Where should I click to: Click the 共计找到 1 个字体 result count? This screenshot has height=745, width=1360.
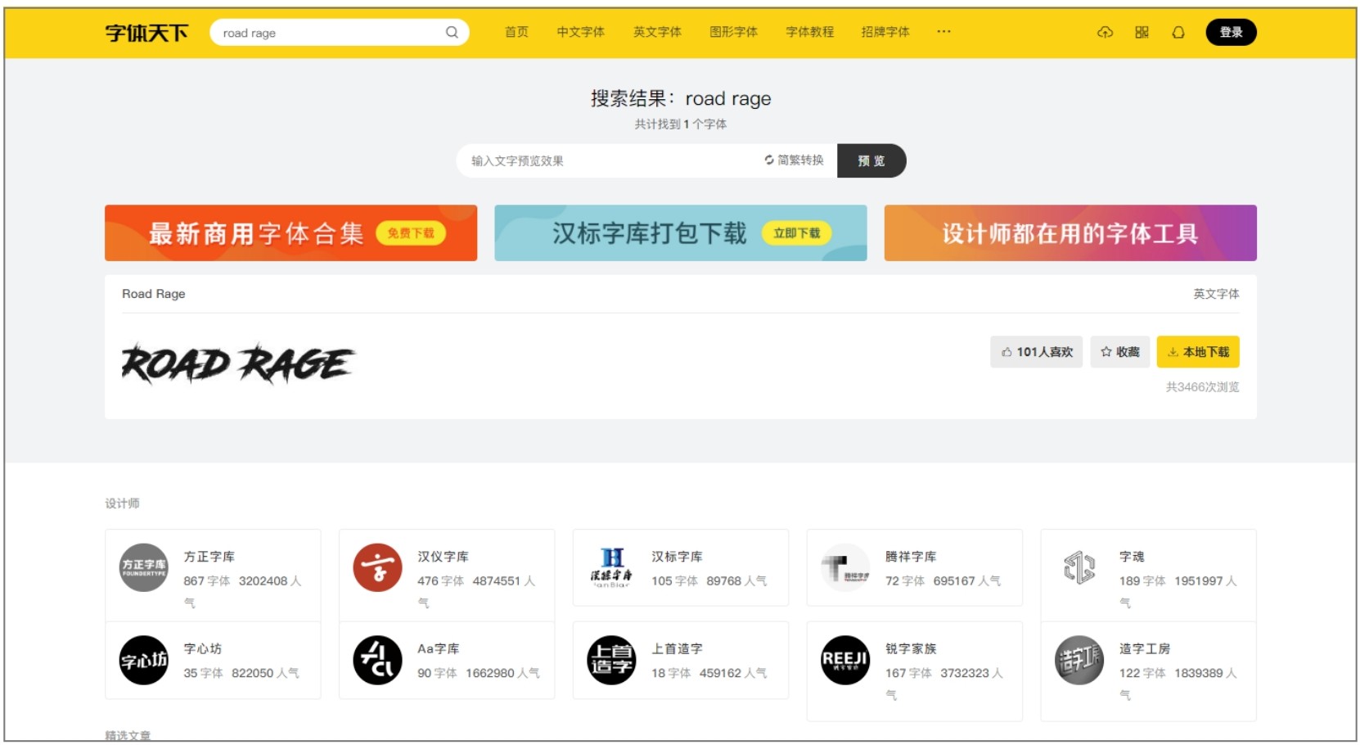pyautogui.click(x=681, y=124)
